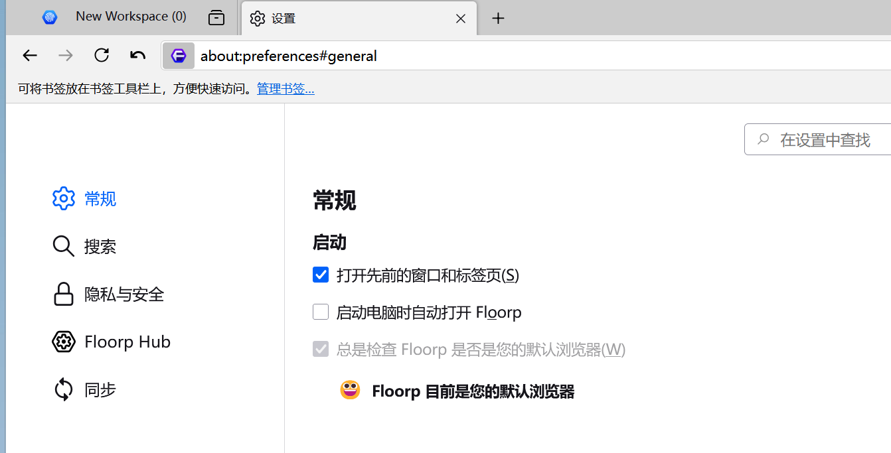The image size is (891, 453).
Task: Click the forward arrow navigation button
Action: [66, 56]
